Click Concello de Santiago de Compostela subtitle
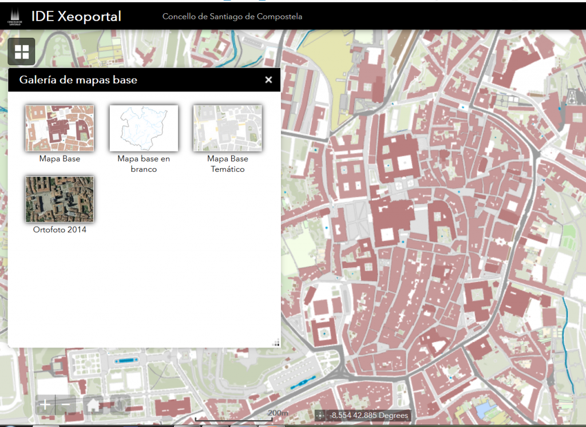 point(232,17)
